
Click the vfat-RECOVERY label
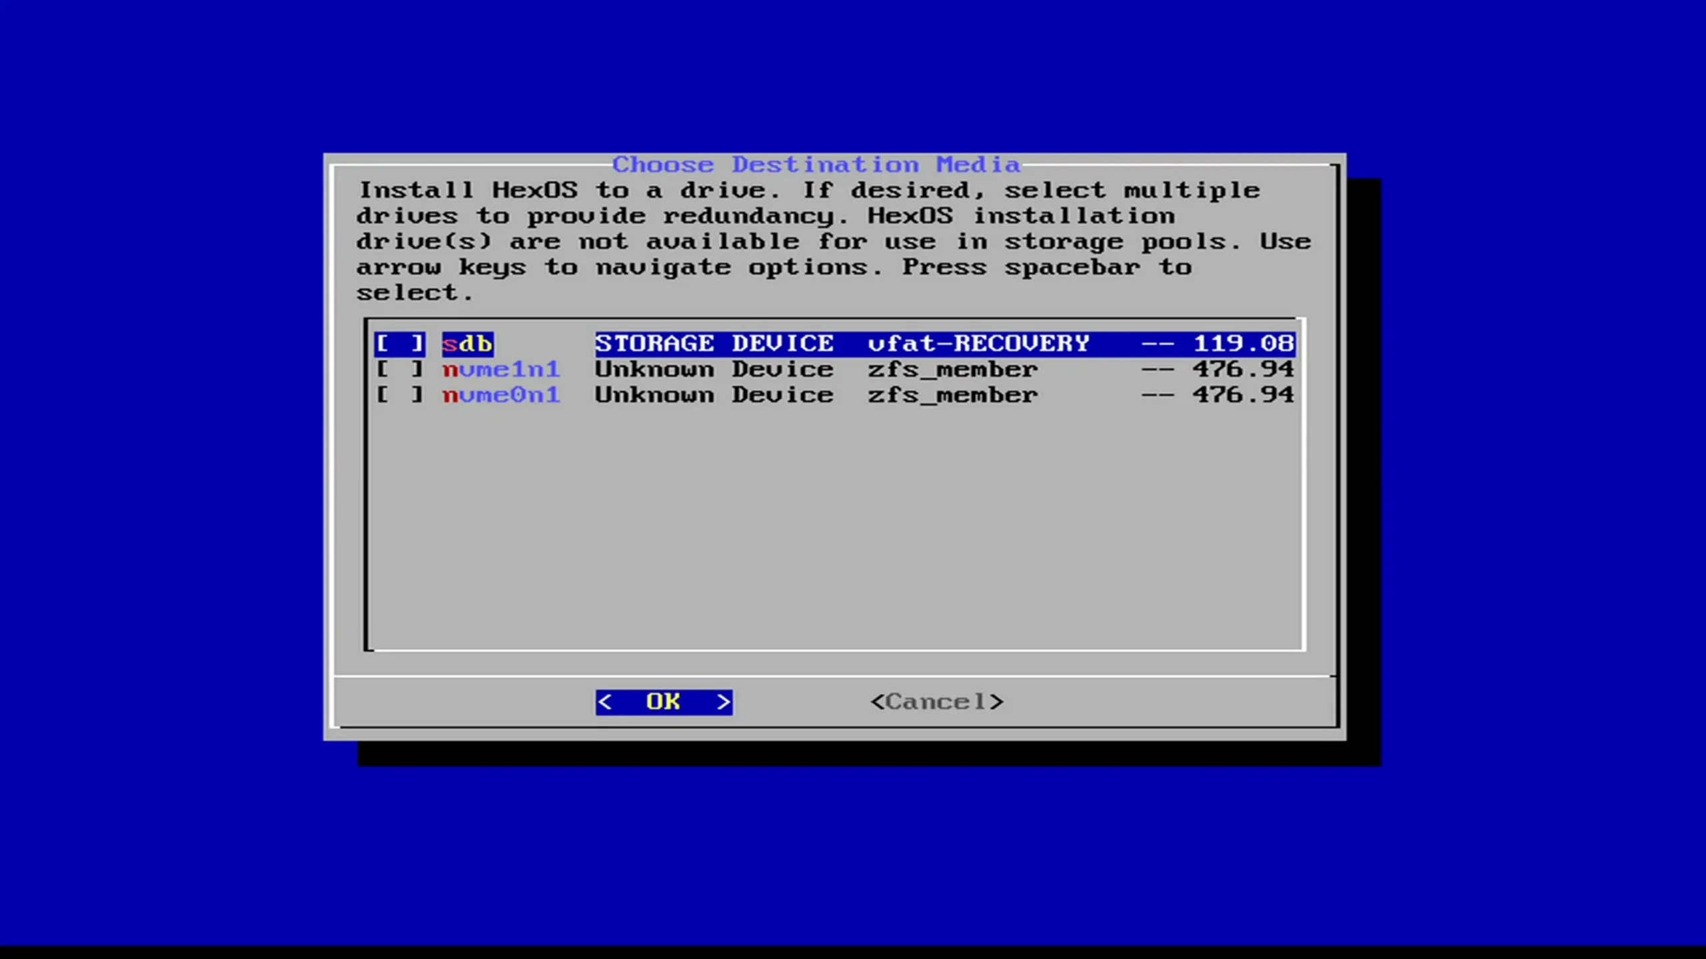click(x=978, y=344)
